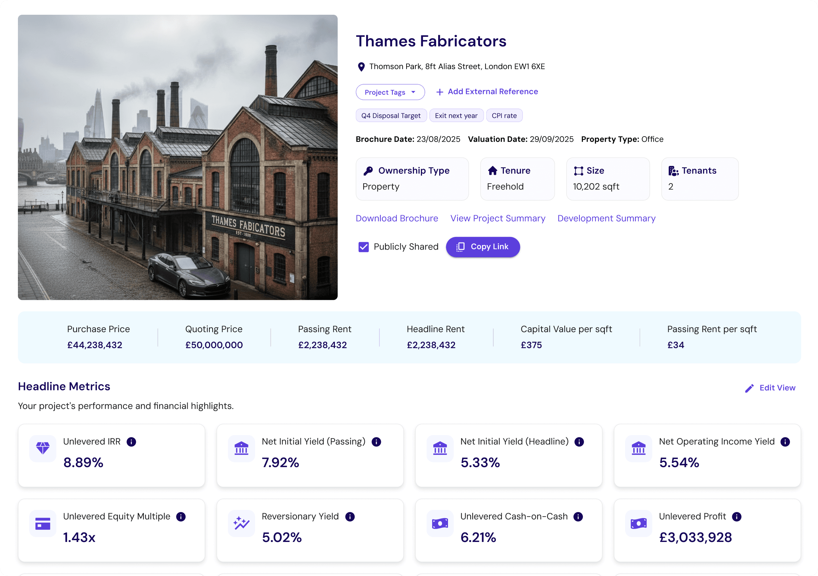This screenshot has height=576, width=818.
Task: Click the location pin icon by address
Action: click(361, 67)
